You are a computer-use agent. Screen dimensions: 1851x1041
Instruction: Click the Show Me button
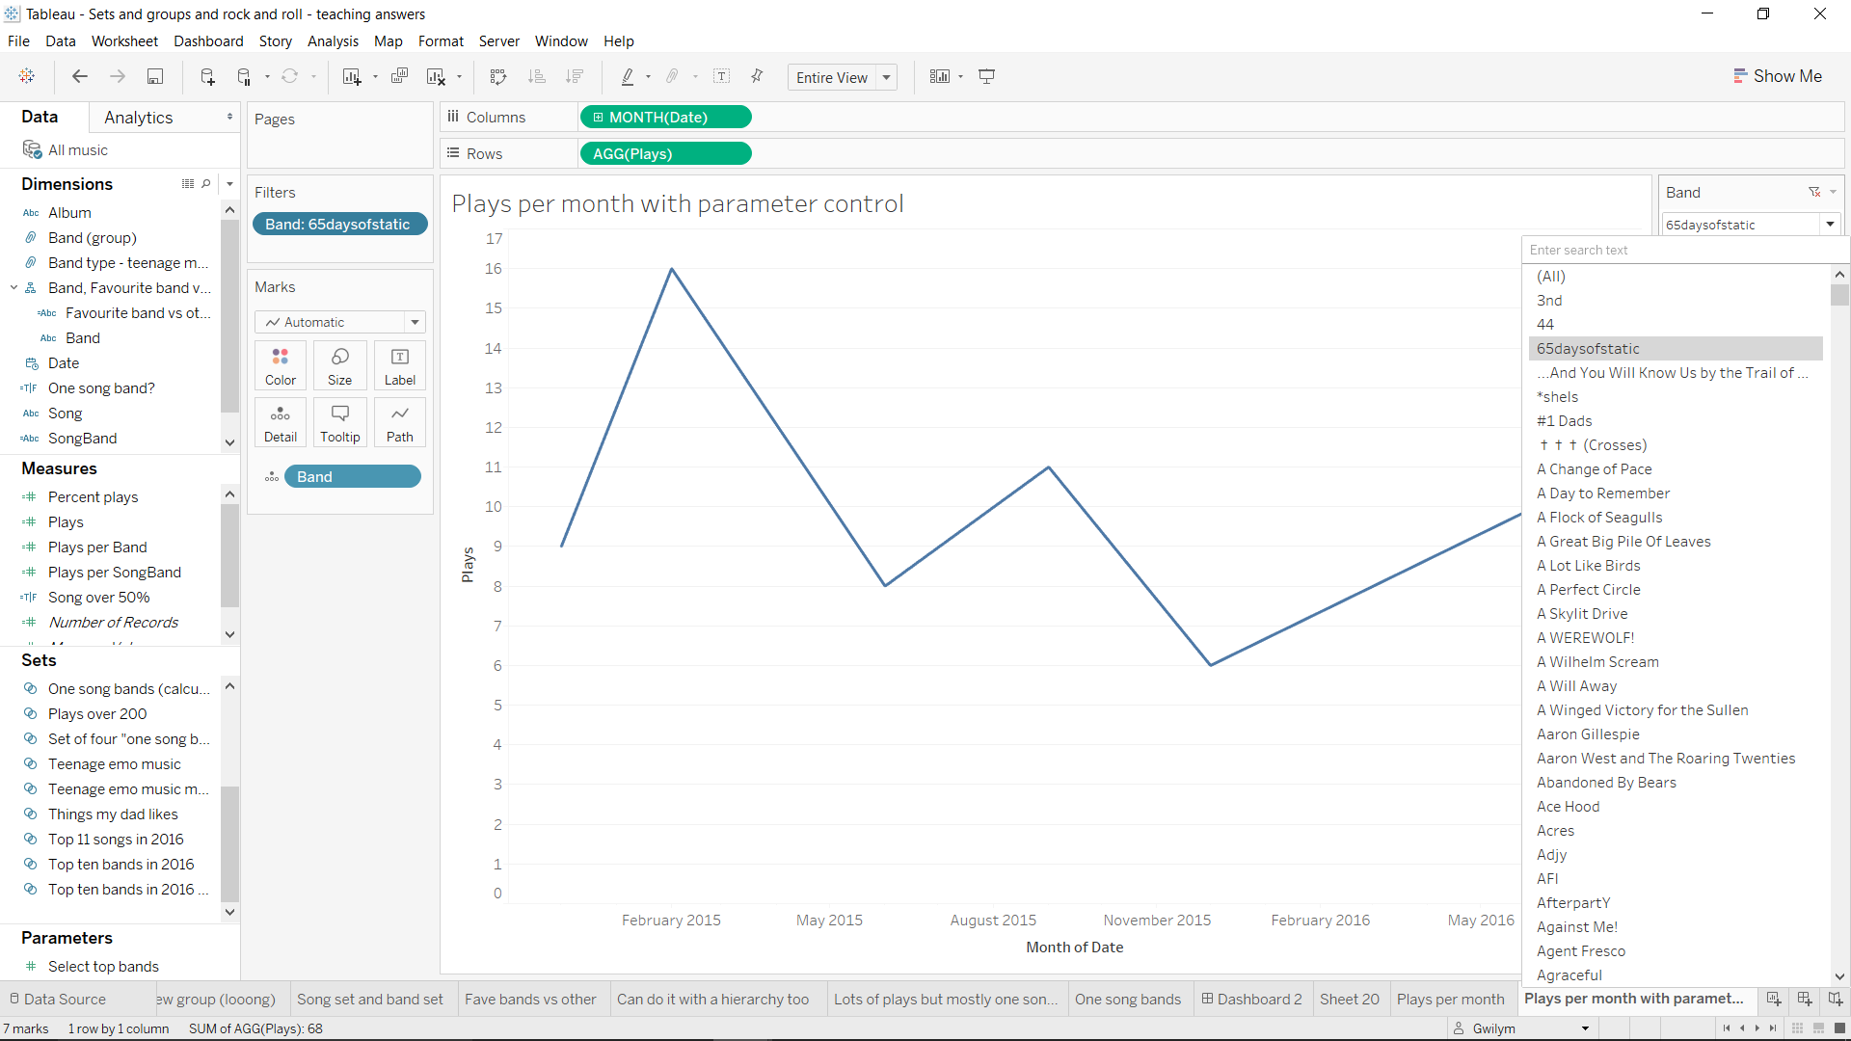(1777, 76)
